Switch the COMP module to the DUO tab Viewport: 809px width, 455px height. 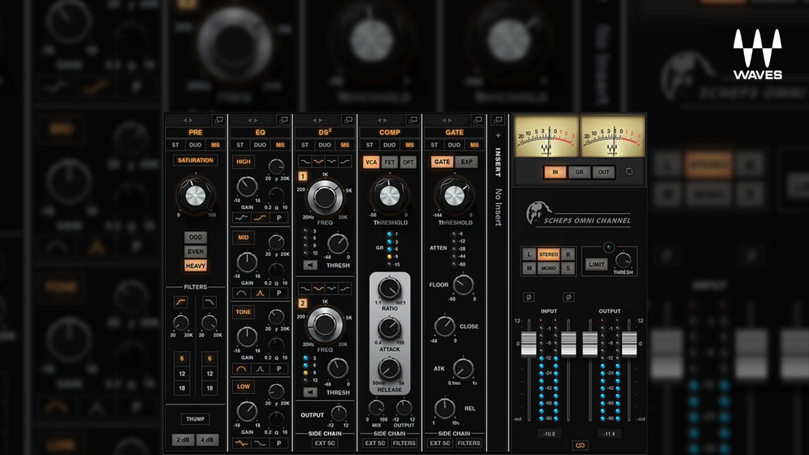(x=389, y=145)
